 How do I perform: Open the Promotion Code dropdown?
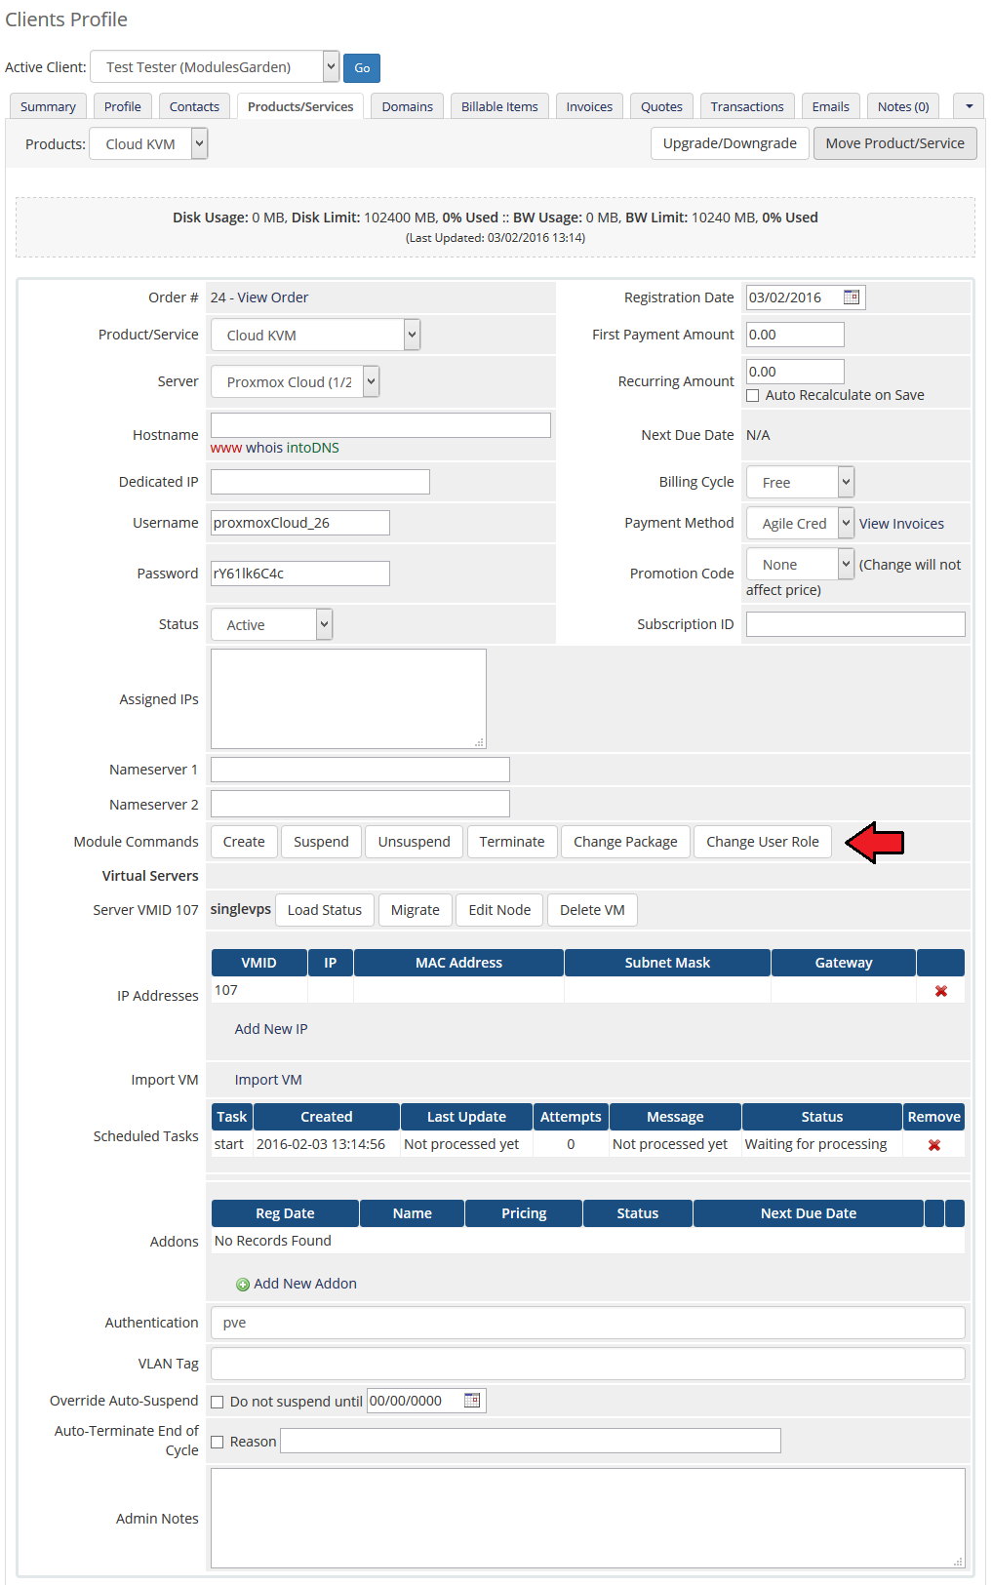pos(800,564)
